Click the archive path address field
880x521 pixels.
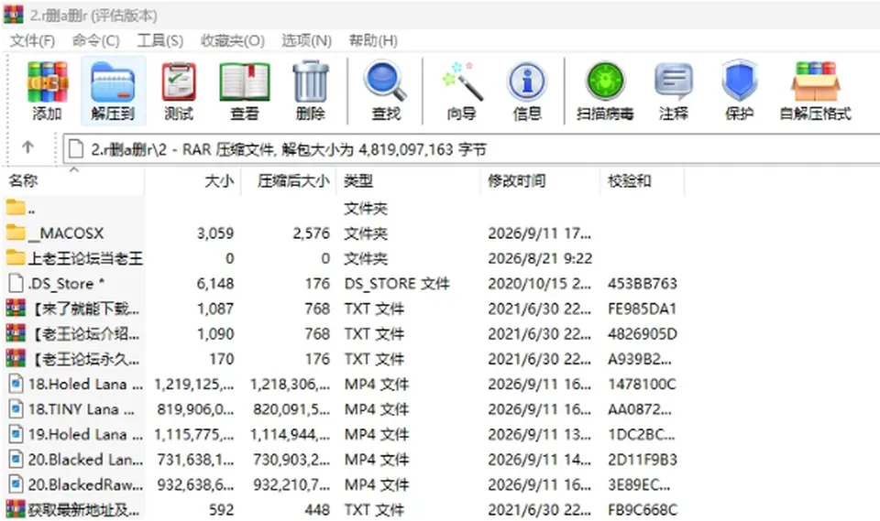tap(471, 149)
